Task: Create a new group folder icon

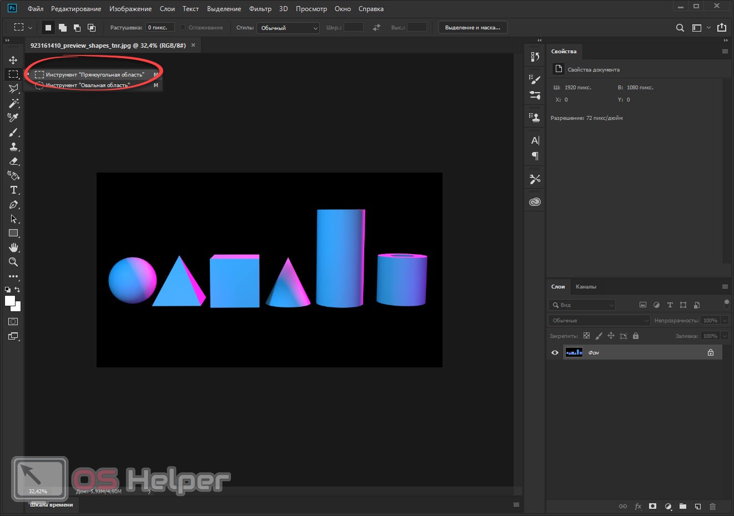Action: click(683, 507)
